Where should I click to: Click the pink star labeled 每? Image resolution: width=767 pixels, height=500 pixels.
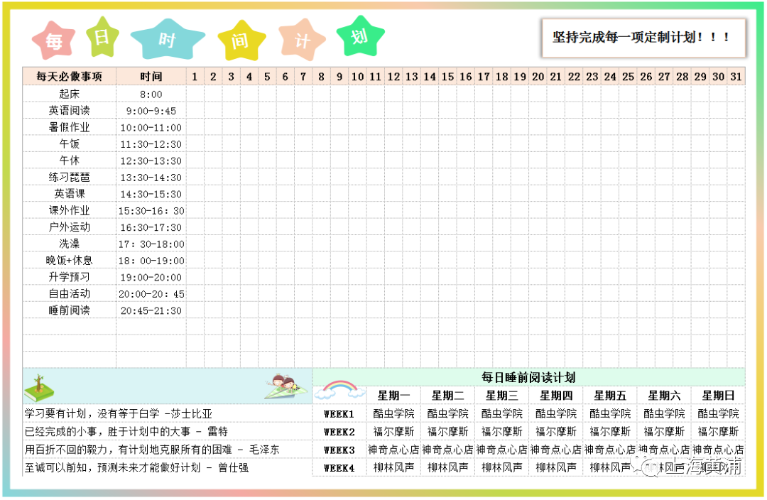click(x=54, y=40)
